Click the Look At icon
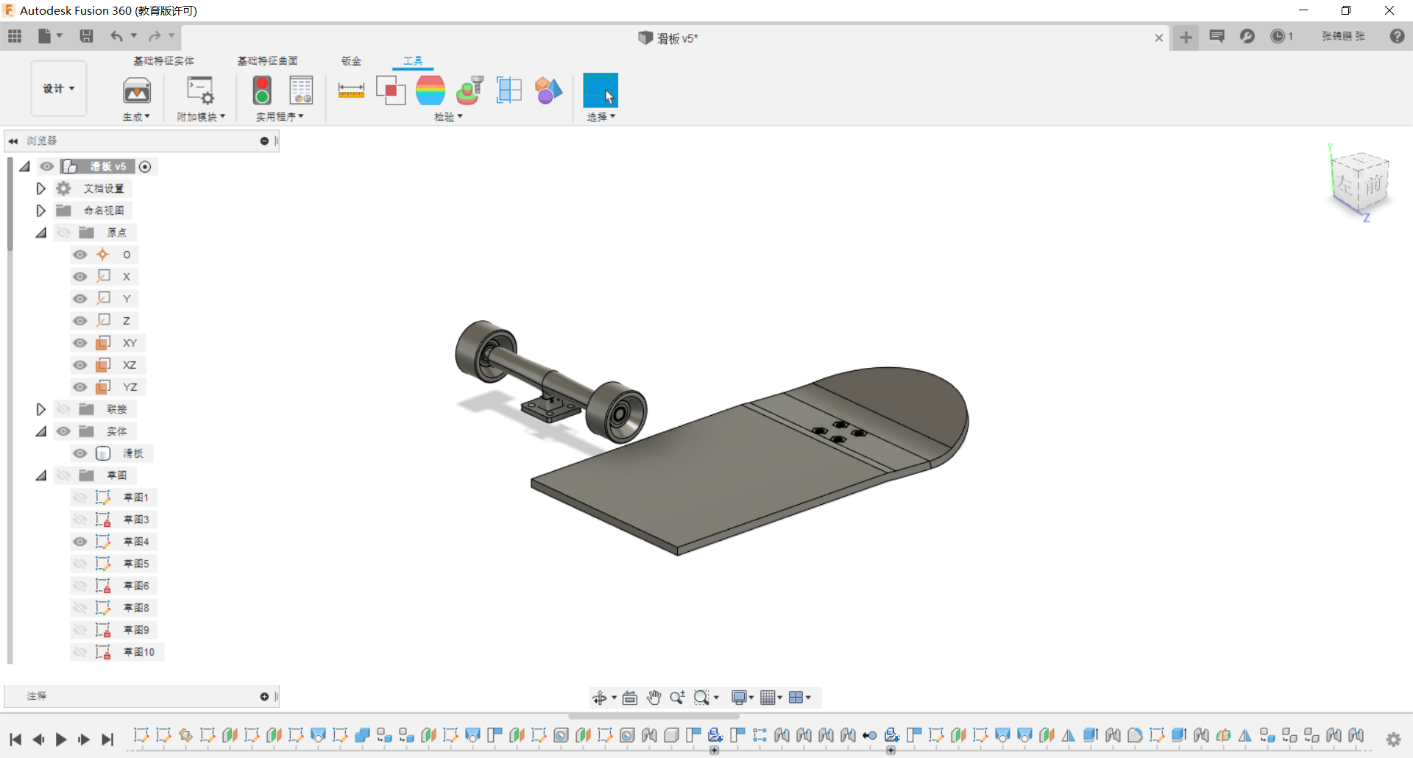The image size is (1413, 758). tap(630, 698)
